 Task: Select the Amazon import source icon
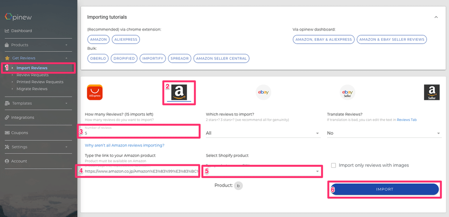coord(179,92)
